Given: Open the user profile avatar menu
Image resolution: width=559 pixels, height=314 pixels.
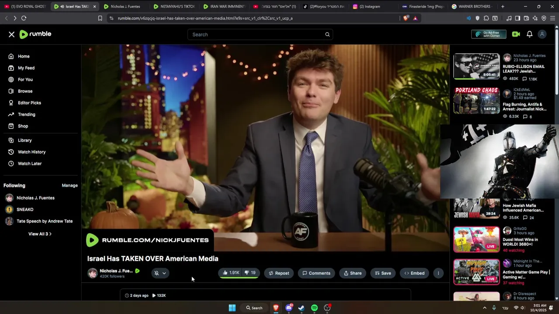Looking at the screenshot, I should click(542, 34).
